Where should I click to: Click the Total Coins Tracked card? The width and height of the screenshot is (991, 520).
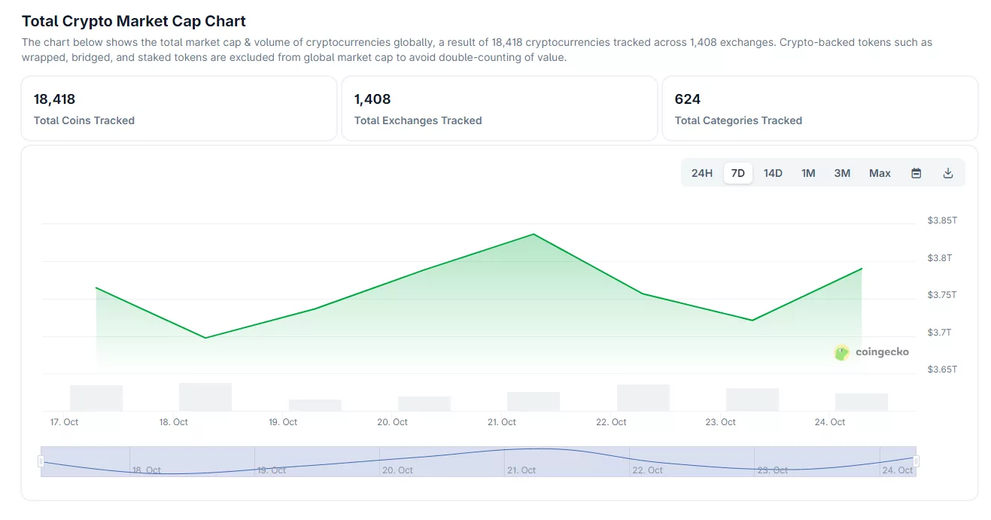coord(179,108)
